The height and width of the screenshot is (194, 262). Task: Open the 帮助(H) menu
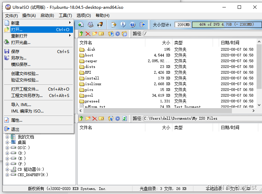click(x=102, y=16)
